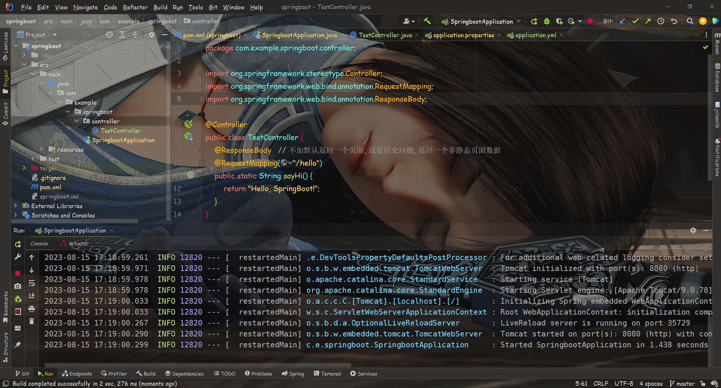
Task: Expand Scratches and Consoles node
Action: click(15, 215)
